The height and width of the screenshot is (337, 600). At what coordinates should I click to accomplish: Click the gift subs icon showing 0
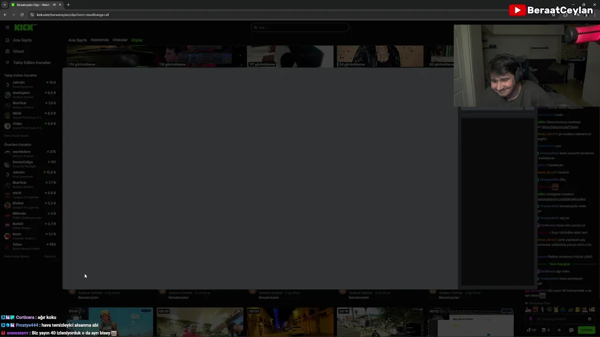547,330
